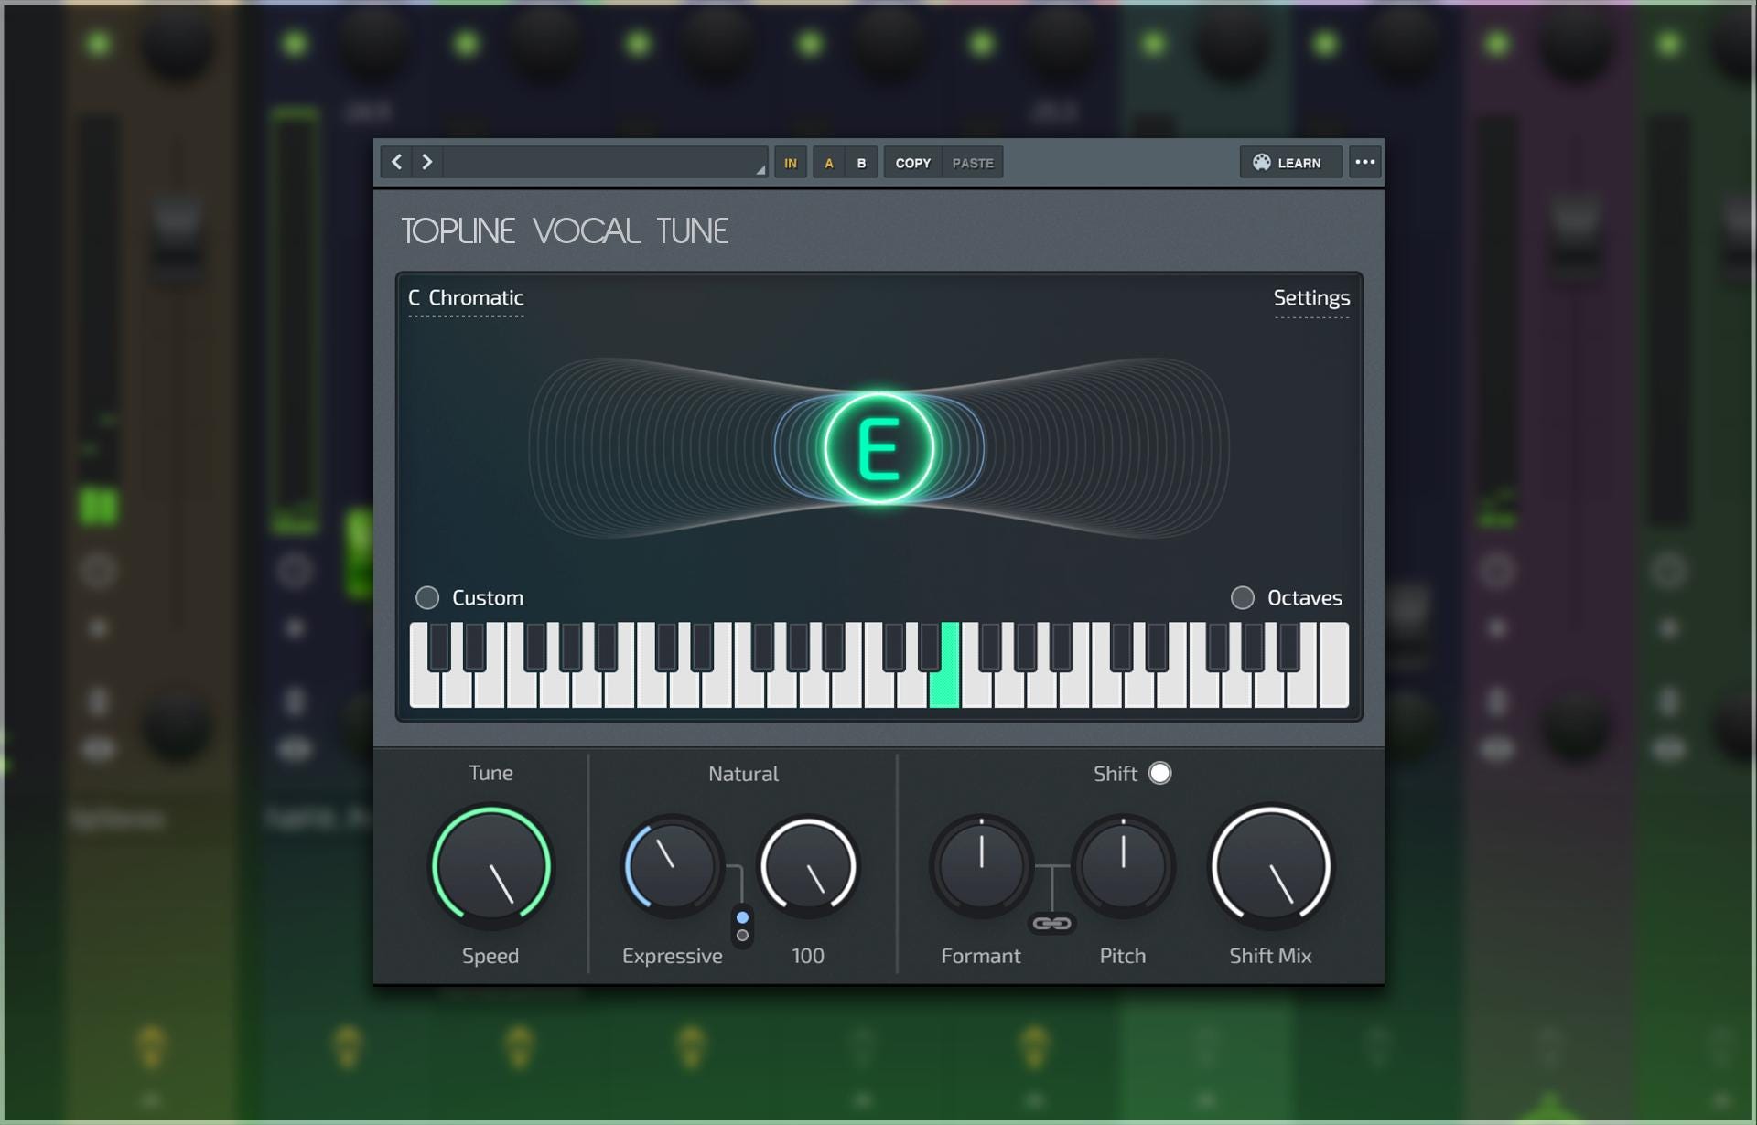The height and width of the screenshot is (1125, 1757).
Task: Go to the previous preset arrow
Action: coord(396,163)
